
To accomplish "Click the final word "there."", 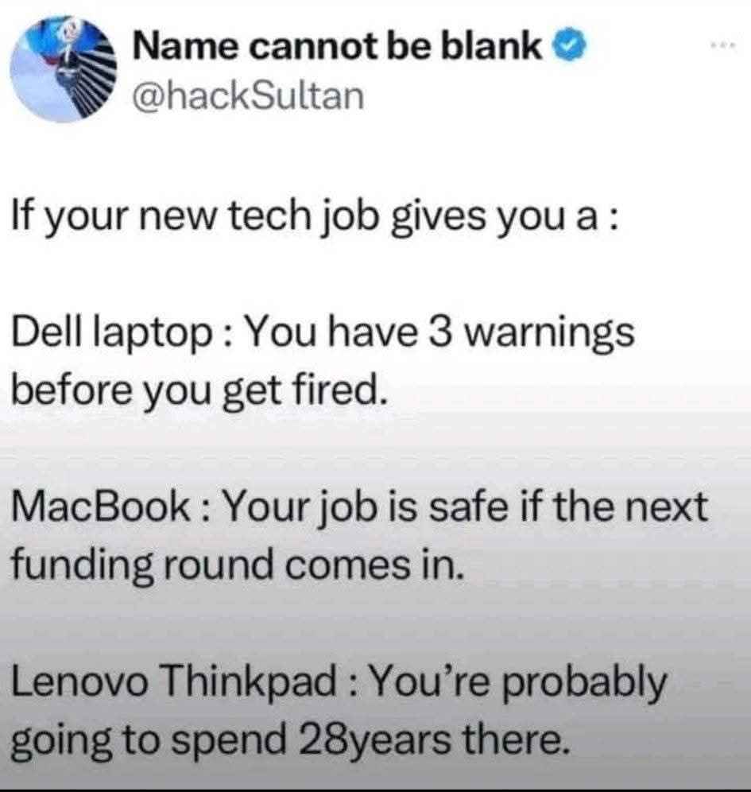I will point(517,740).
